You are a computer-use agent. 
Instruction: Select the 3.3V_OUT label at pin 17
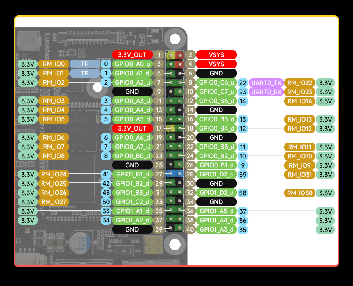(x=132, y=128)
